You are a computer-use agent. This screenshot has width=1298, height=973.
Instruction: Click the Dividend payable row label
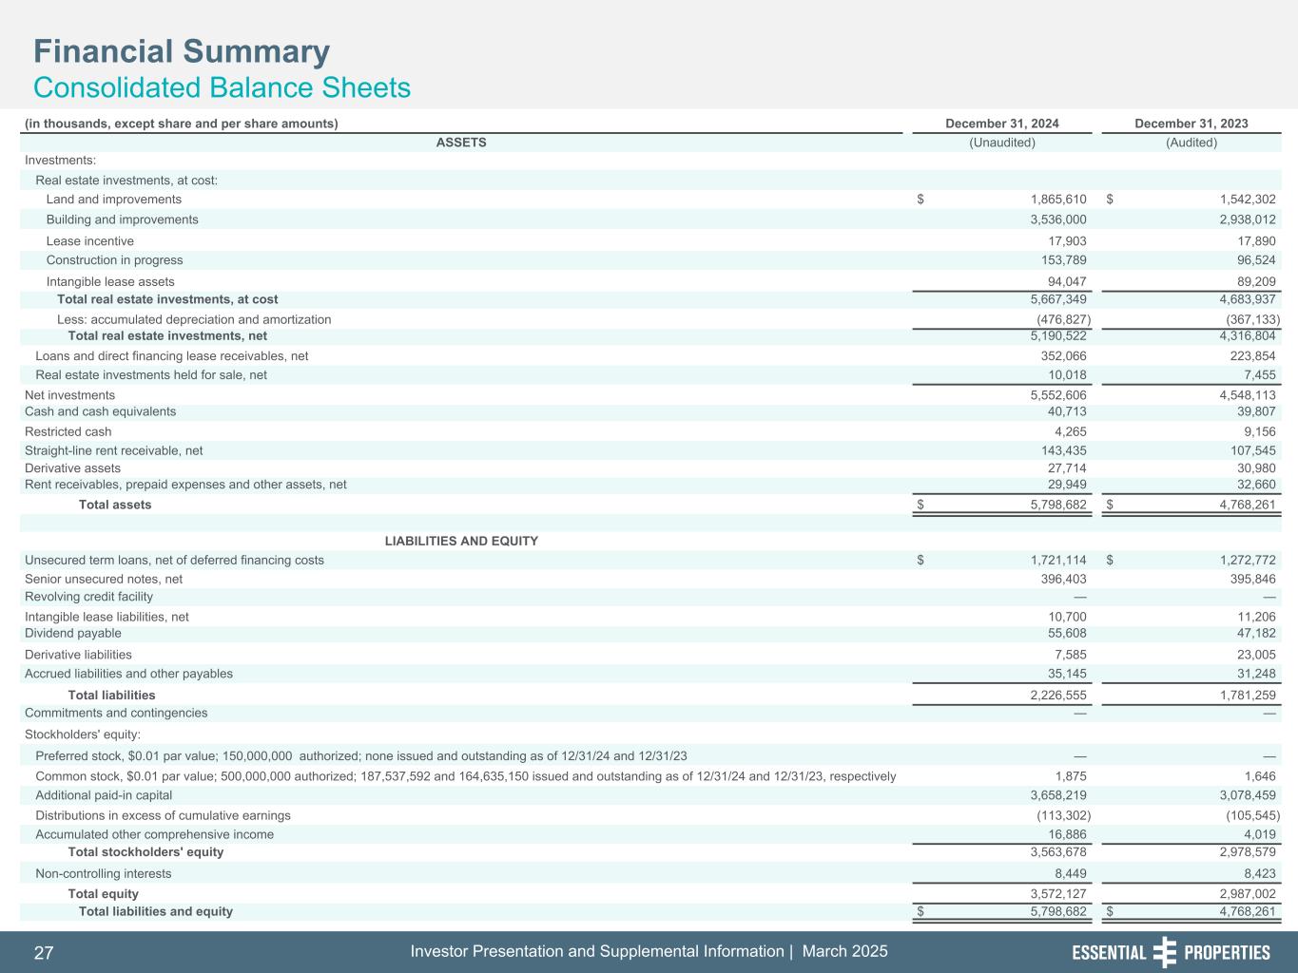point(73,633)
